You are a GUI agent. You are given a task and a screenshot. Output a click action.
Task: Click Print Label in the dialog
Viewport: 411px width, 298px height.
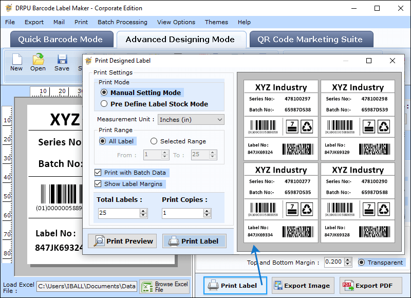point(194,241)
